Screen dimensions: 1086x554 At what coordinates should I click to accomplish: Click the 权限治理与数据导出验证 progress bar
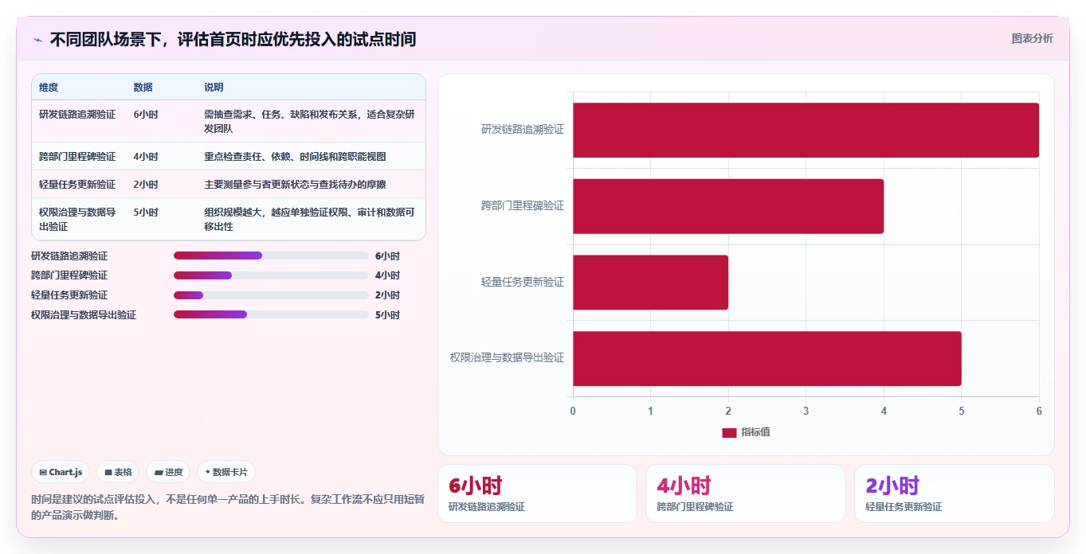coord(271,314)
